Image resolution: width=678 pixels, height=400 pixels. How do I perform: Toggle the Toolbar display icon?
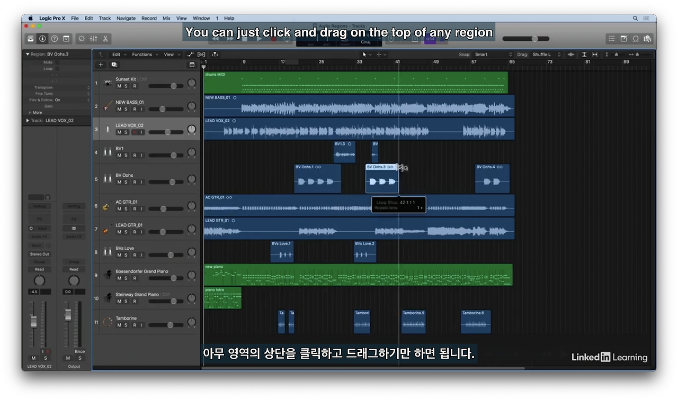point(66,39)
